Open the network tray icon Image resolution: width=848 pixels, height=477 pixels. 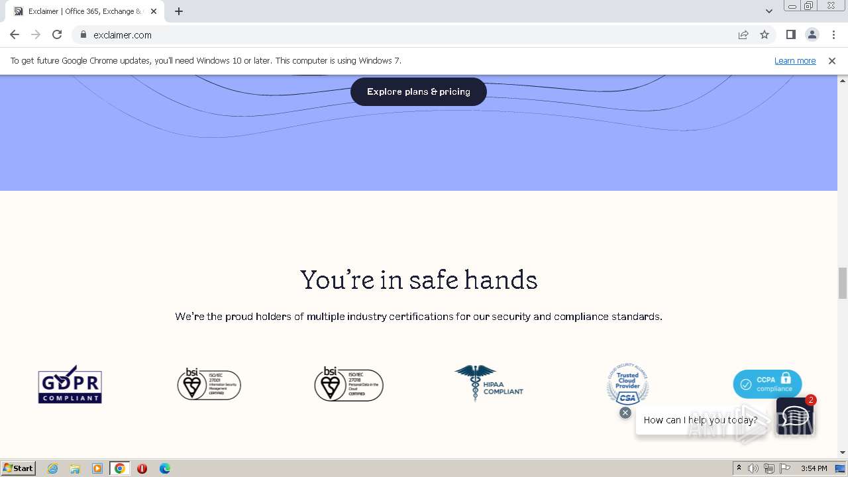769,468
